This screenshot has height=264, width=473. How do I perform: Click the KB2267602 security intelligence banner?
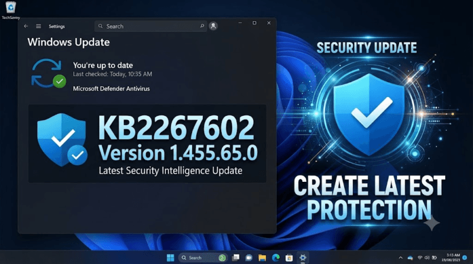[x=147, y=144]
